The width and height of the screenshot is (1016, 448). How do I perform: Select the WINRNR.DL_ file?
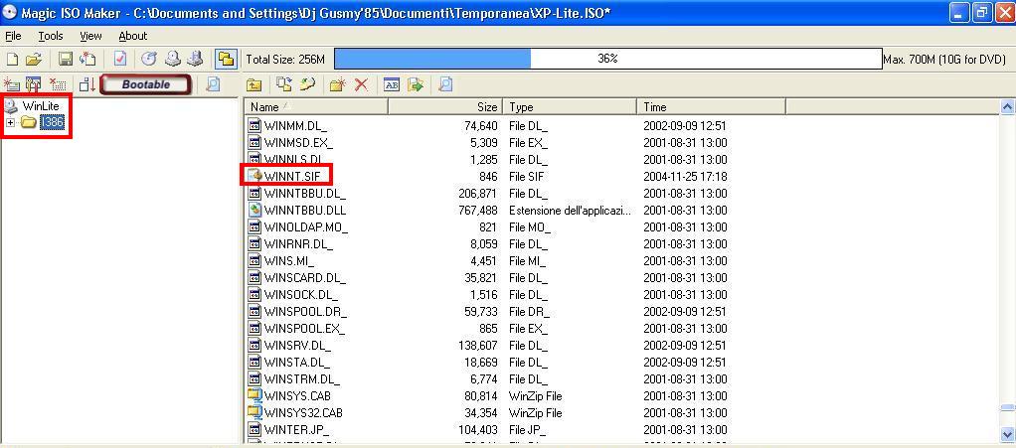click(298, 244)
